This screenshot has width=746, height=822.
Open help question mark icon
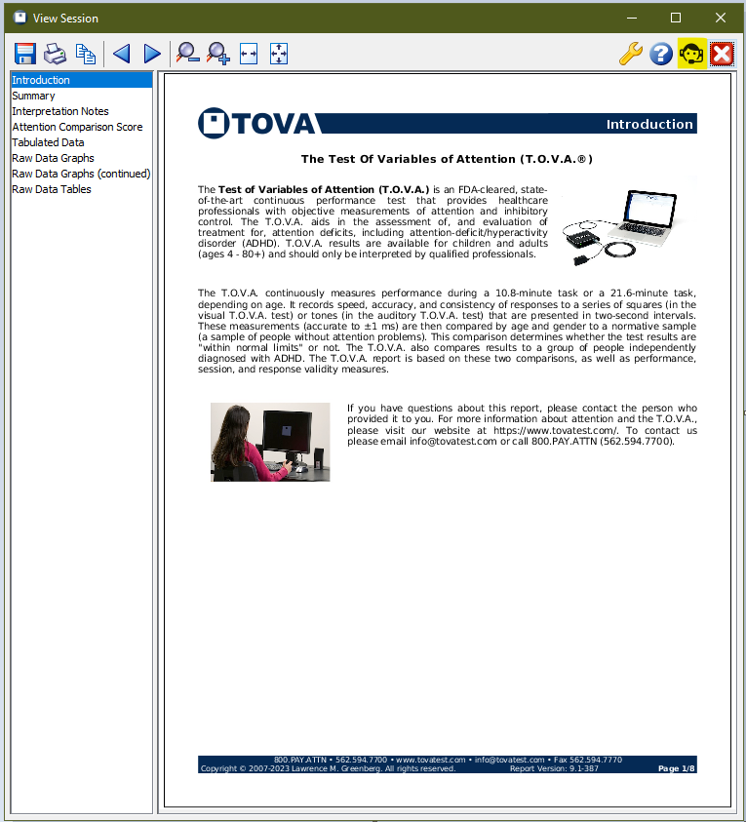[661, 54]
